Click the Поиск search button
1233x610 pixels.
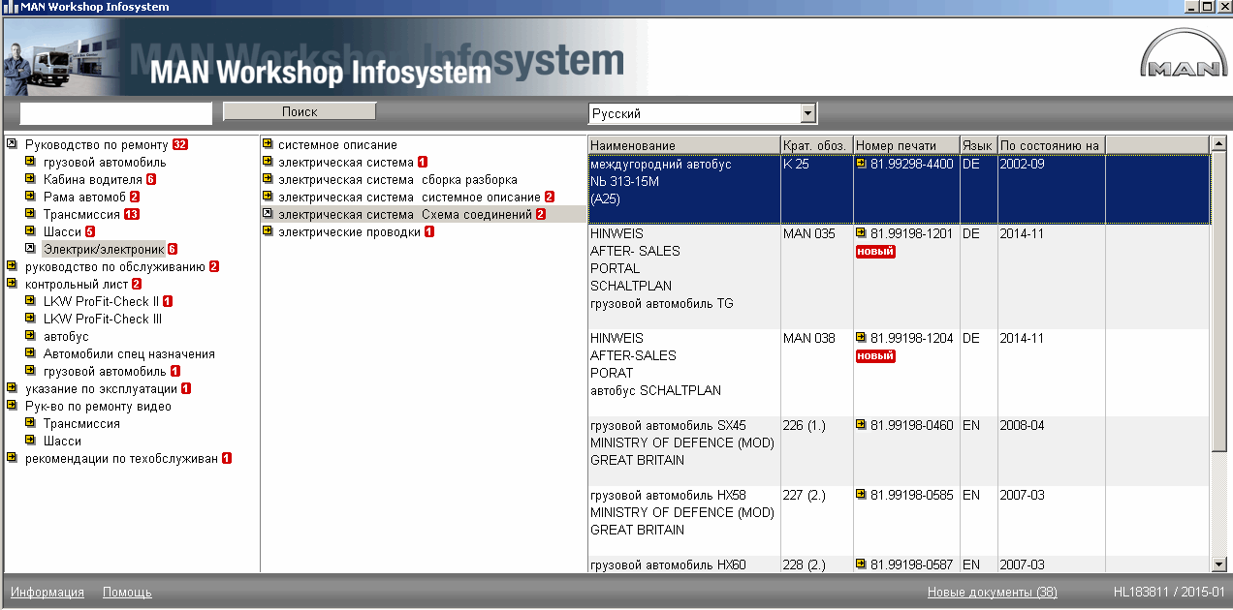pyautogui.click(x=300, y=111)
